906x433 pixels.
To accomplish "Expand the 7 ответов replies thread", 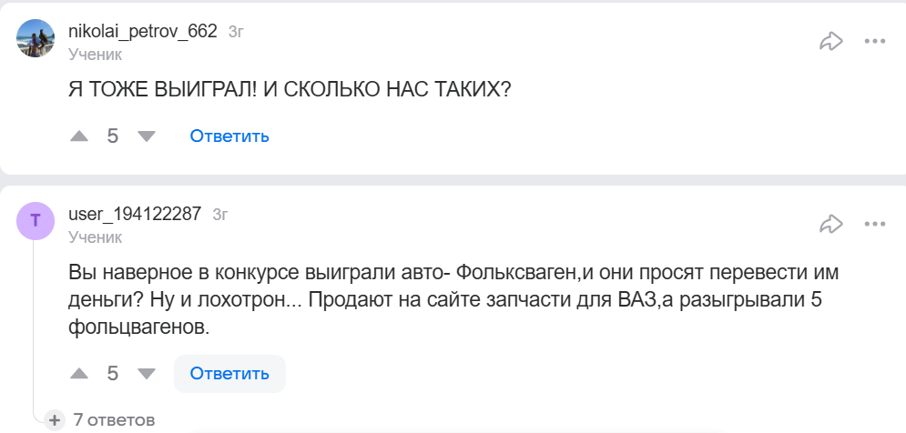I will click(104, 419).
